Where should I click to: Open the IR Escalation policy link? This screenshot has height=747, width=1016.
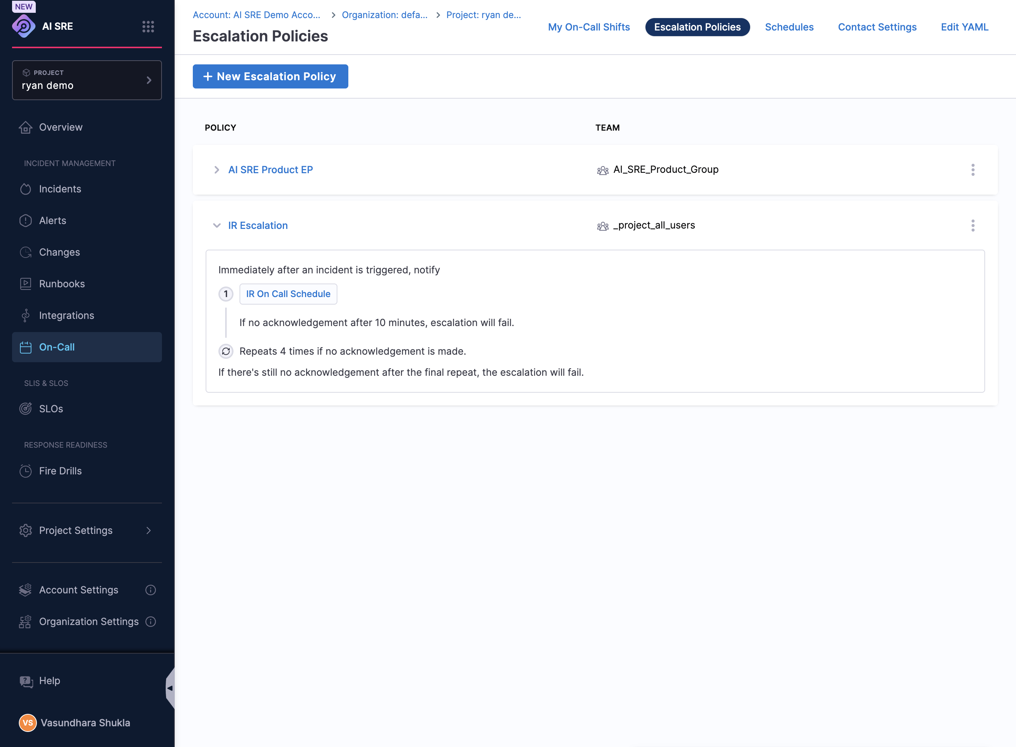[x=258, y=226]
